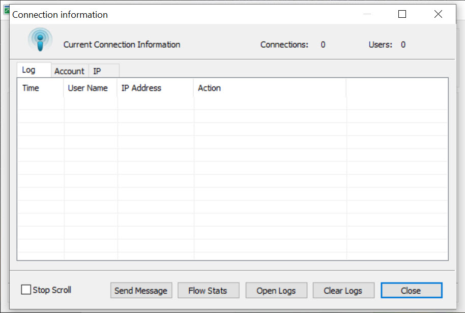Open Flow Stats
Image resolution: width=465 pixels, height=313 pixels.
point(208,291)
